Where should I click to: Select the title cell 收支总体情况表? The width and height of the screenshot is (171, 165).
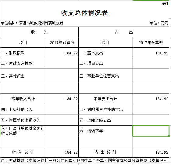(x=84, y=13)
